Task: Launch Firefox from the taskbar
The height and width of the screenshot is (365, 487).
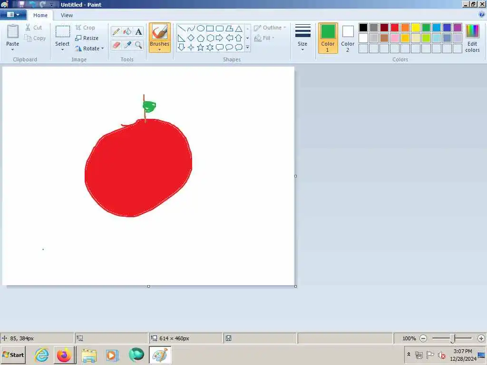Action: 64,355
